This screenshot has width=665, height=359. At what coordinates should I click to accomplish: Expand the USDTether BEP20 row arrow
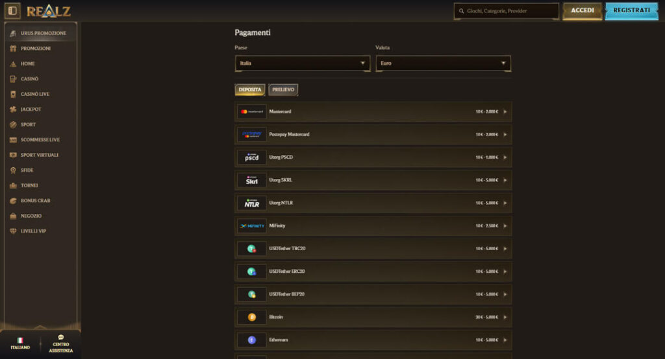[505, 294]
